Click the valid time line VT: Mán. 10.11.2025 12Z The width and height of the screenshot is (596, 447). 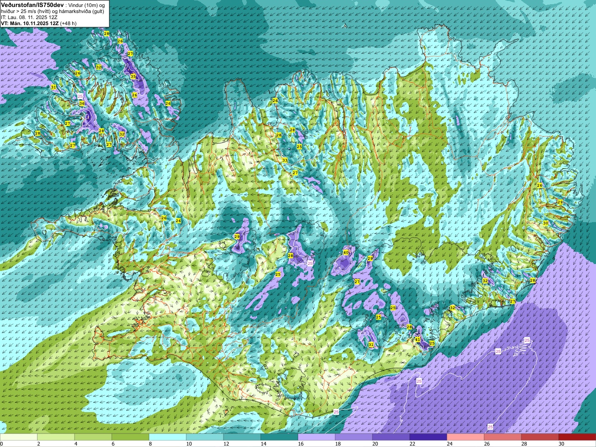click(x=30, y=23)
